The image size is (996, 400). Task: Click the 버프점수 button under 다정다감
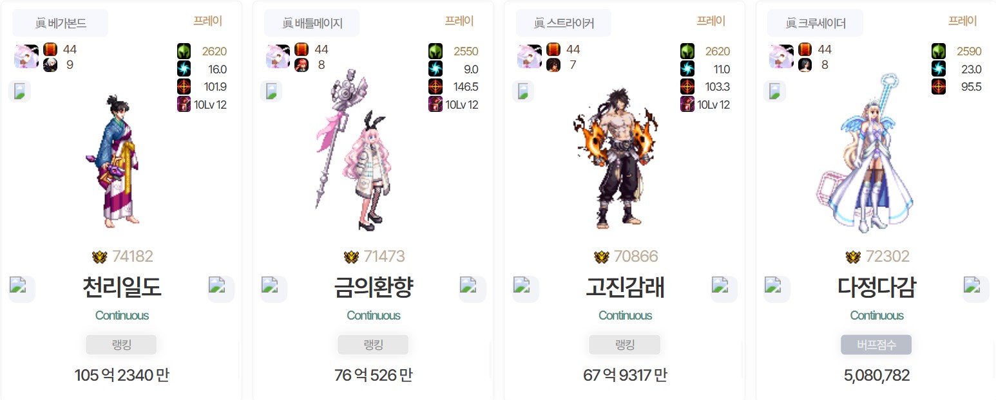pyautogui.click(x=876, y=345)
